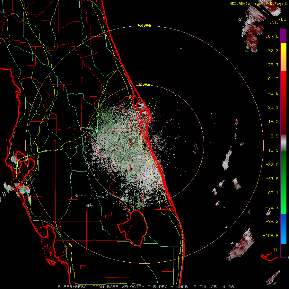Click the [KT] units label
The width and height of the screenshot is (289, 289).
[x=274, y=22]
